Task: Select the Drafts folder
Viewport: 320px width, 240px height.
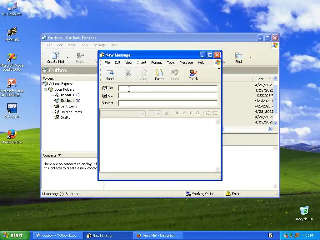Action: (65, 117)
